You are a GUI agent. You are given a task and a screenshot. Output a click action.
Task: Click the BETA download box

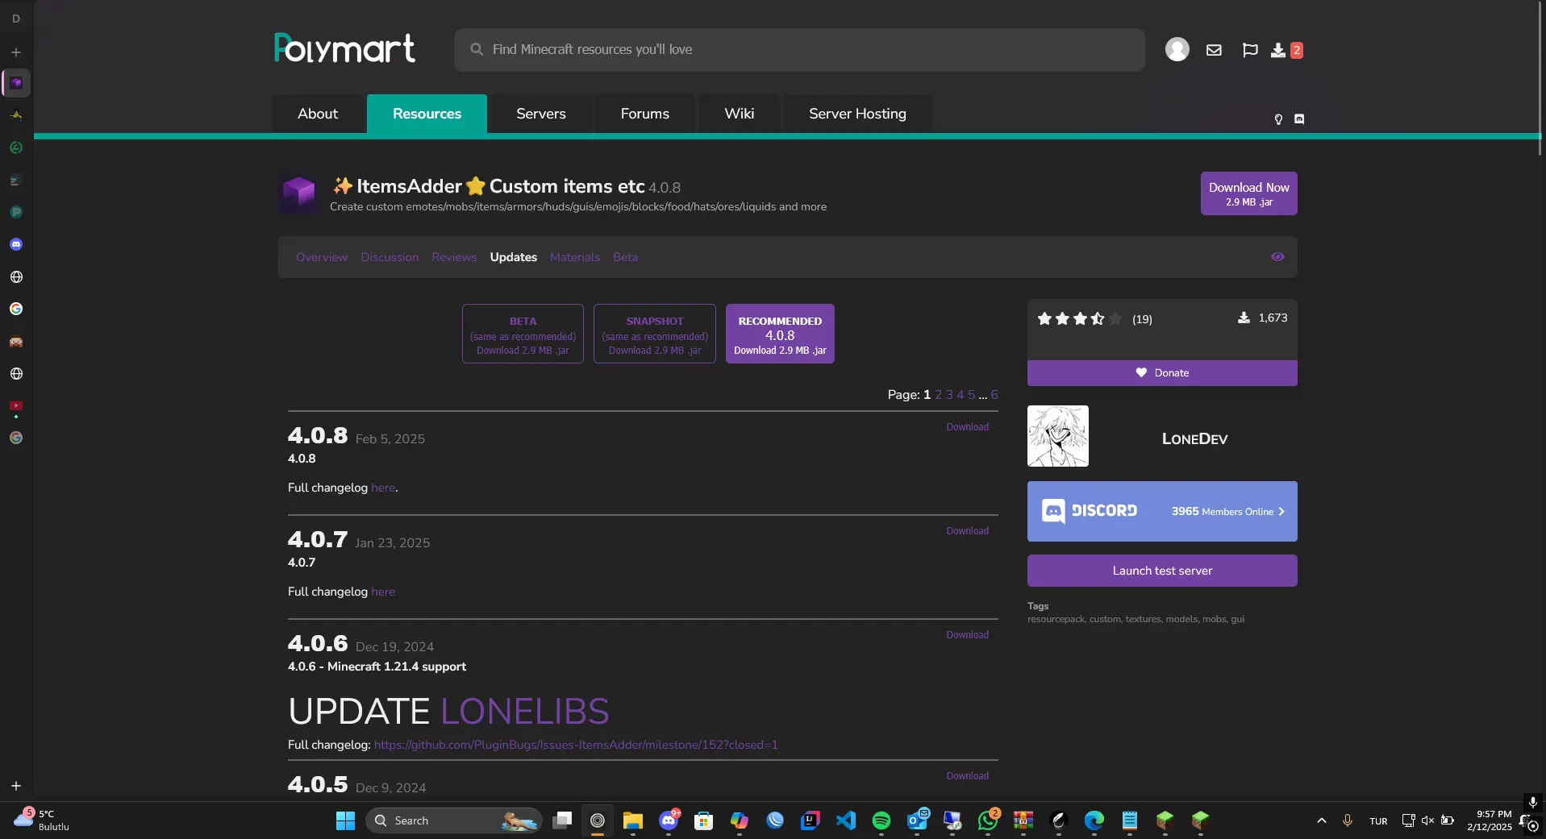pyautogui.click(x=523, y=334)
